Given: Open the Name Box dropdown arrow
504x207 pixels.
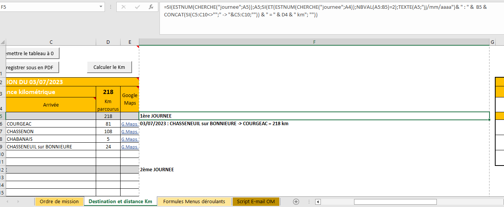Looking at the screenshot, I should [x=101, y=7].
